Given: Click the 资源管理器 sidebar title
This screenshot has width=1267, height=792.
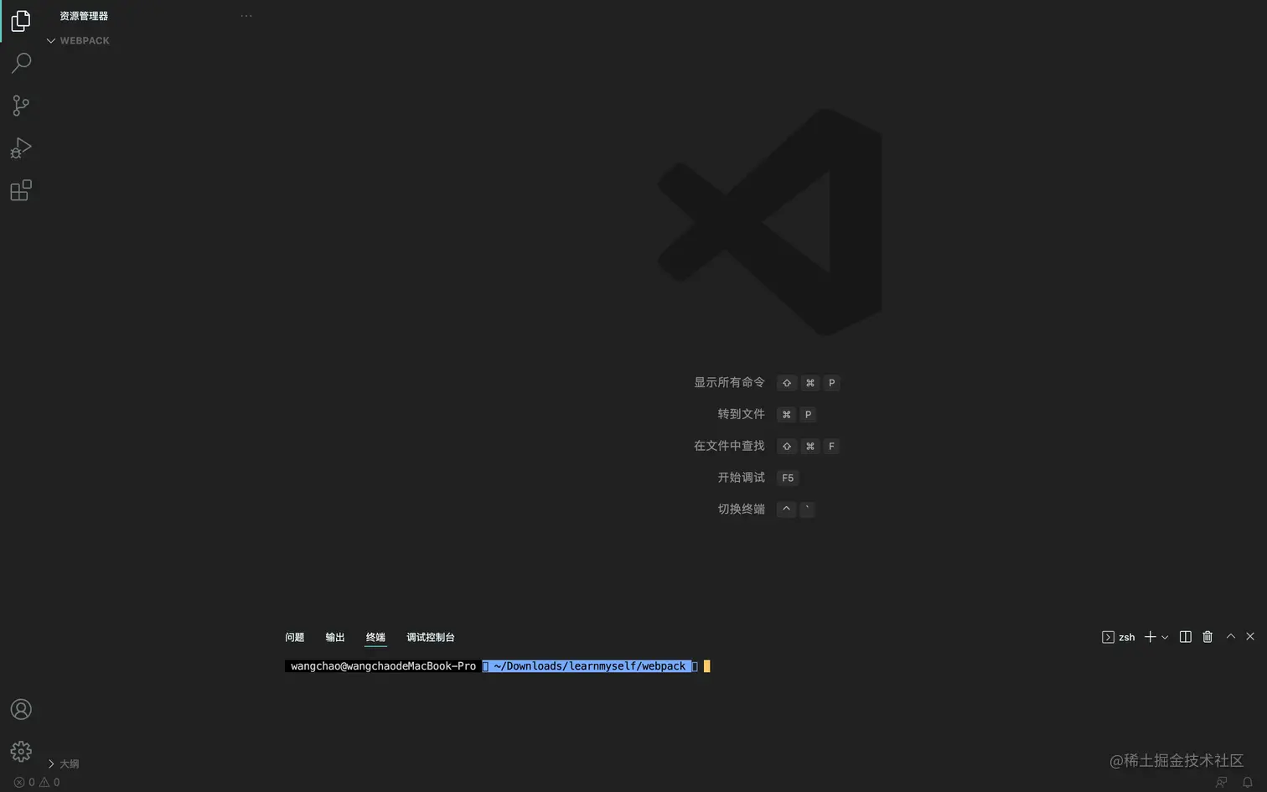Looking at the screenshot, I should tap(84, 16).
